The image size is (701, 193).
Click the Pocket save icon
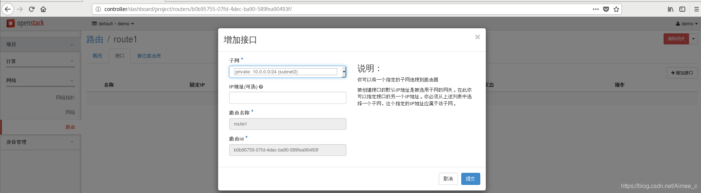tap(606, 9)
